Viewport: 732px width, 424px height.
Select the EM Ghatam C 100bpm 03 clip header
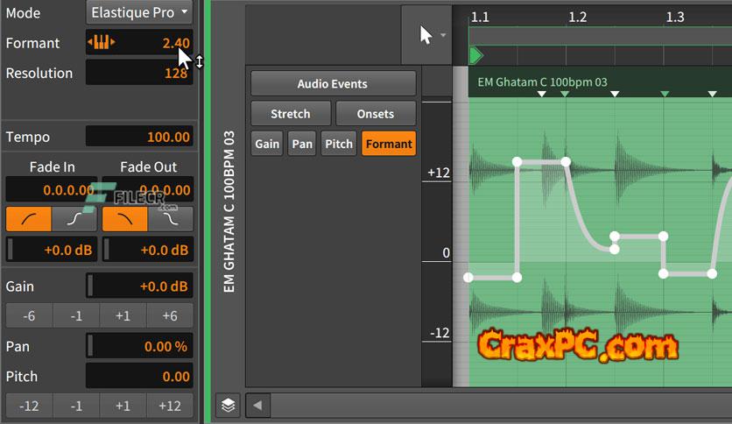pyautogui.click(x=600, y=82)
